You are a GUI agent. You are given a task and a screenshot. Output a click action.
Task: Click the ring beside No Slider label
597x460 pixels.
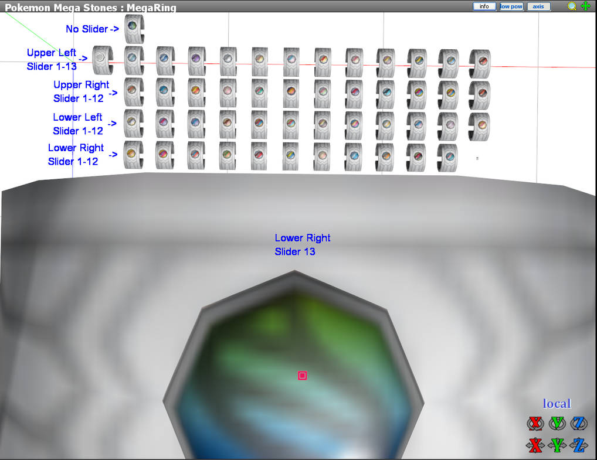(x=134, y=29)
